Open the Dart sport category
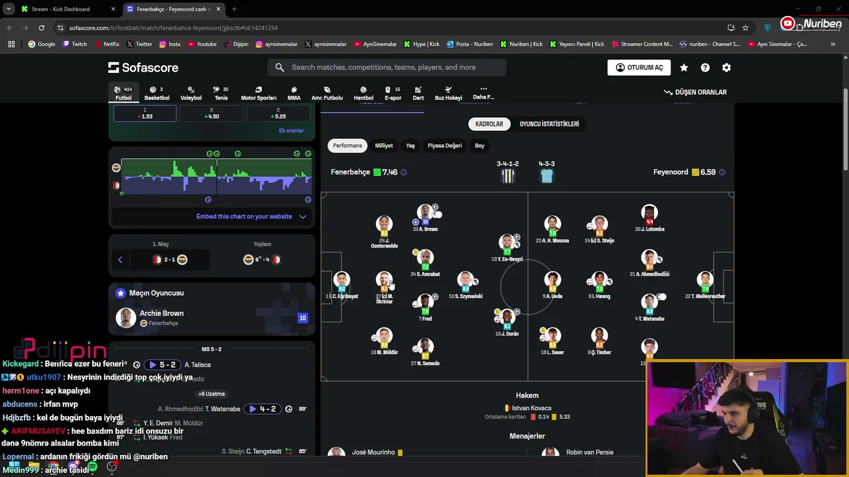Image resolution: width=849 pixels, height=477 pixels. coord(418,93)
